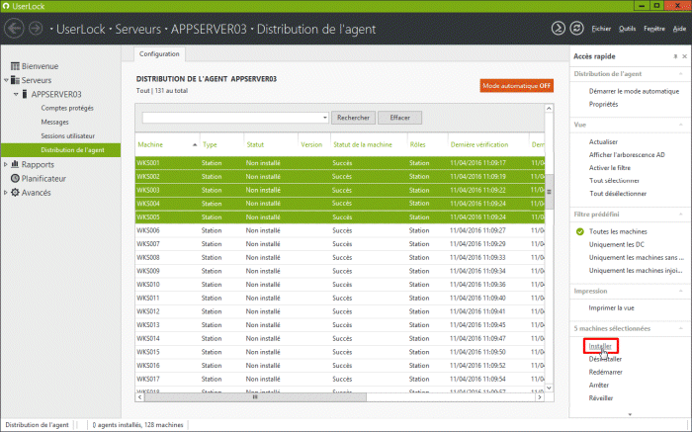Click Actualiser link
This screenshot has height=432, width=692.
click(x=603, y=142)
